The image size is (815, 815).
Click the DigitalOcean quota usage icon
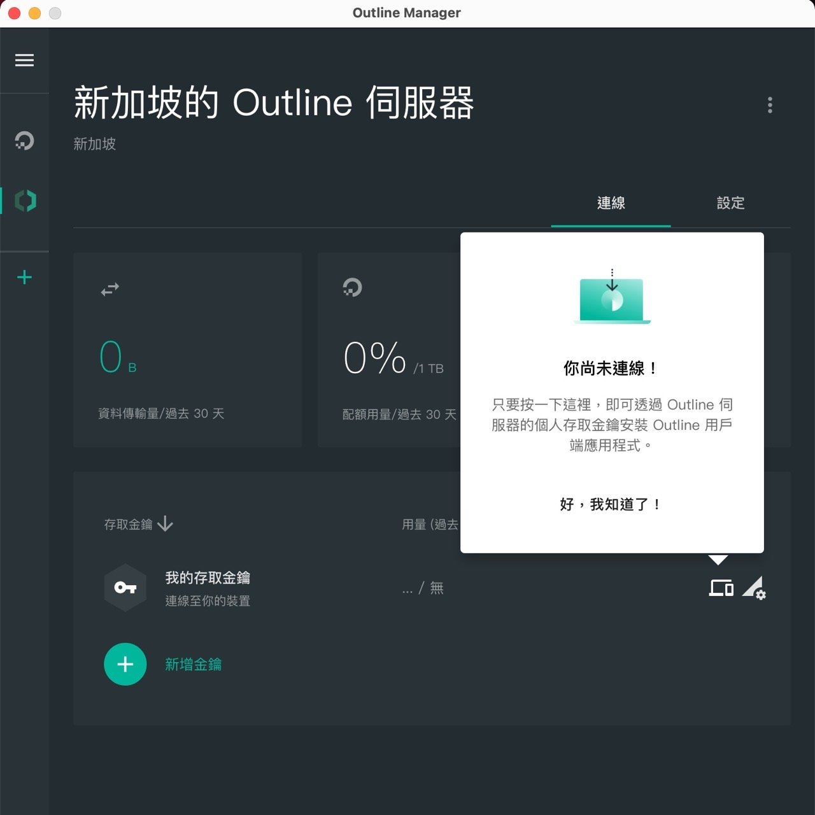pos(352,287)
